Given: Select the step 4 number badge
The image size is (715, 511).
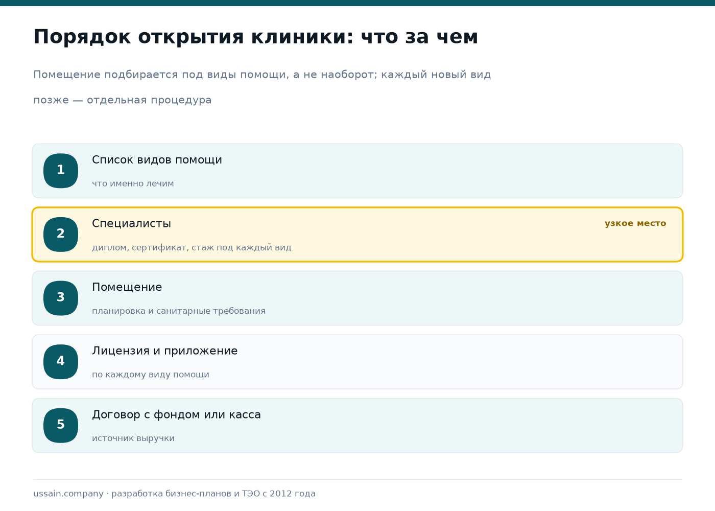Looking at the screenshot, I should click(61, 362).
